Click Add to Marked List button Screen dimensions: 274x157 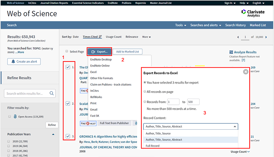[127, 52]
